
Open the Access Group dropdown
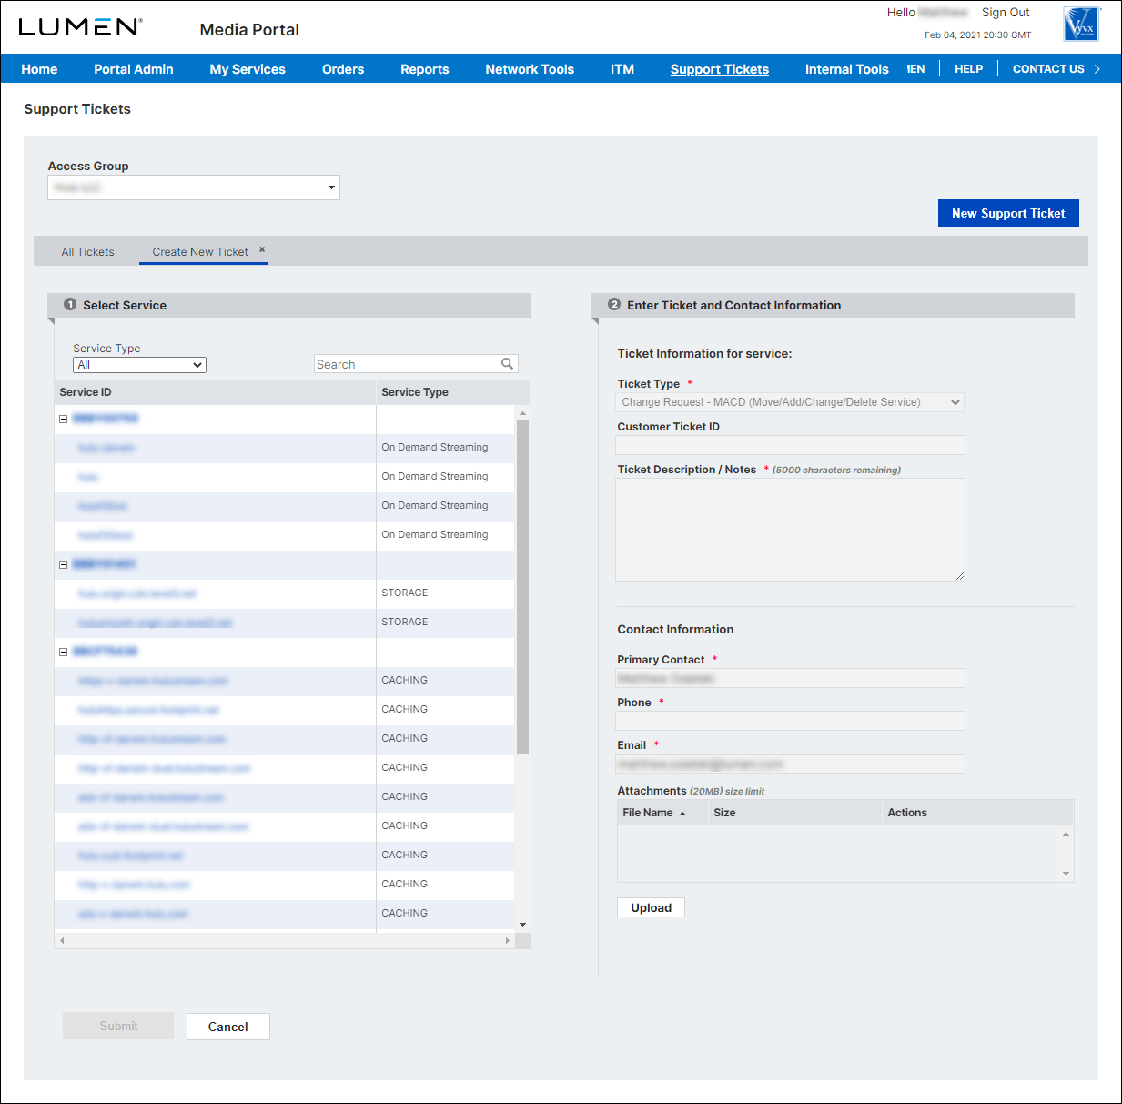pyautogui.click(x=194, y=187)
